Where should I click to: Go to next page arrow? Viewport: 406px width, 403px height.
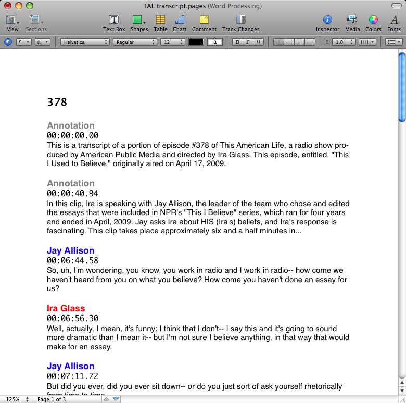pos(116,399)
